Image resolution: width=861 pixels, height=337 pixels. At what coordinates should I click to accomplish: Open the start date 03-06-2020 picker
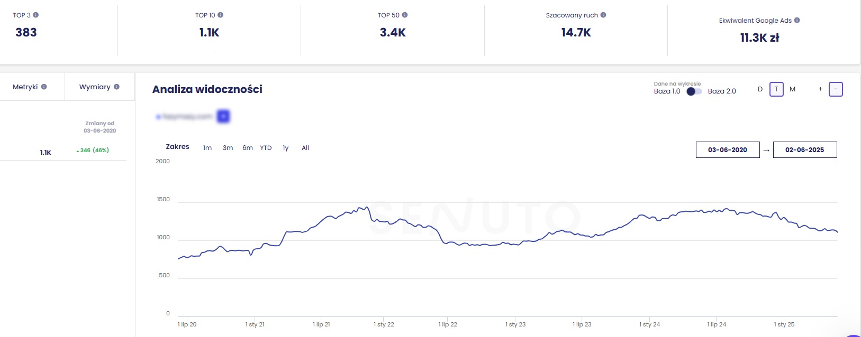(727, 150)
